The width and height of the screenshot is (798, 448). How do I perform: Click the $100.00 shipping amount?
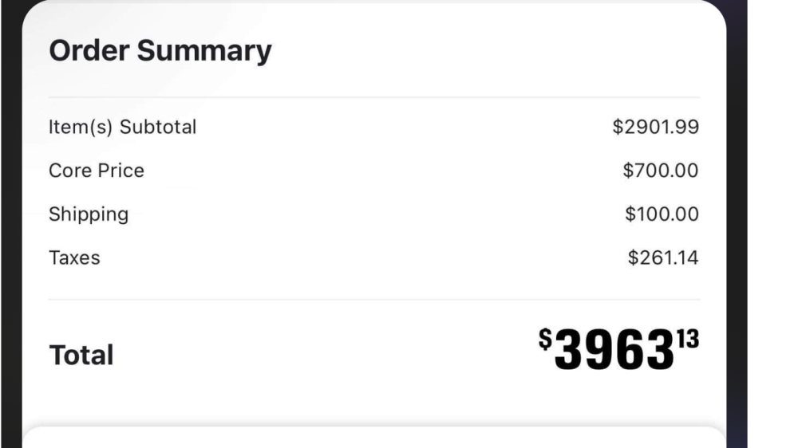tap(661, 214)
